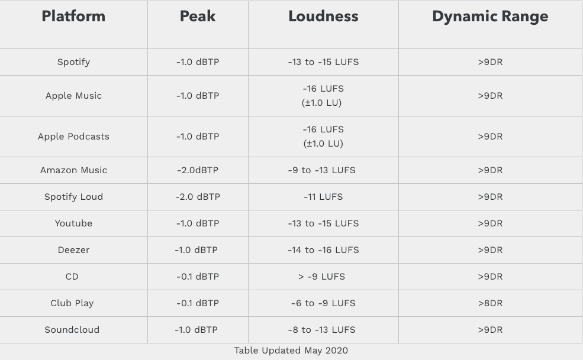Click the Dynamic Range column header
583x360 pixels.
coord(490,17)
